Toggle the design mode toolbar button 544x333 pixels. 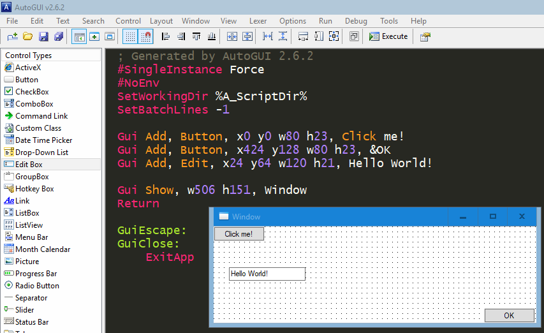(x=79, y=36)
